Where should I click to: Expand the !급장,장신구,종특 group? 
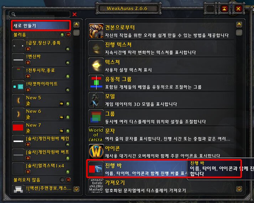[28, 49]
